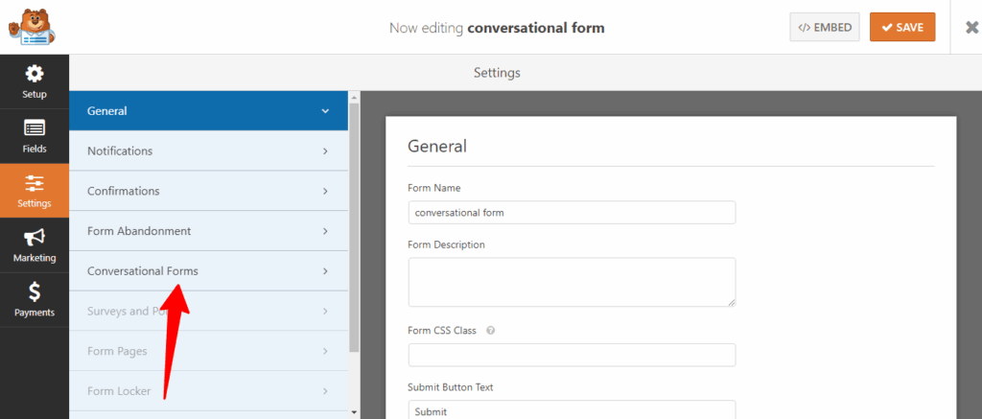Expand the Surveys and Polls chevron
Image resolution: width=982 pixels, height=419 pixels.
tap(325, 312)
